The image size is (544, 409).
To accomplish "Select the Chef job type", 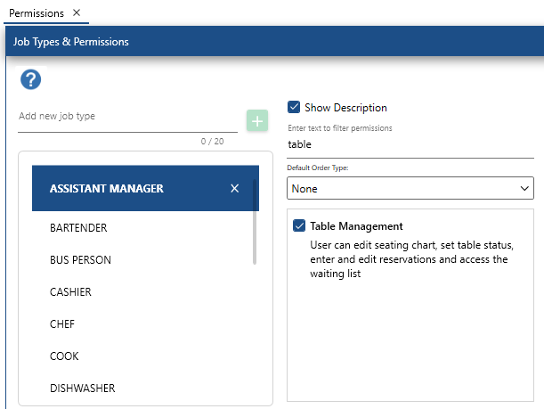I will click(x=63, y=324).
